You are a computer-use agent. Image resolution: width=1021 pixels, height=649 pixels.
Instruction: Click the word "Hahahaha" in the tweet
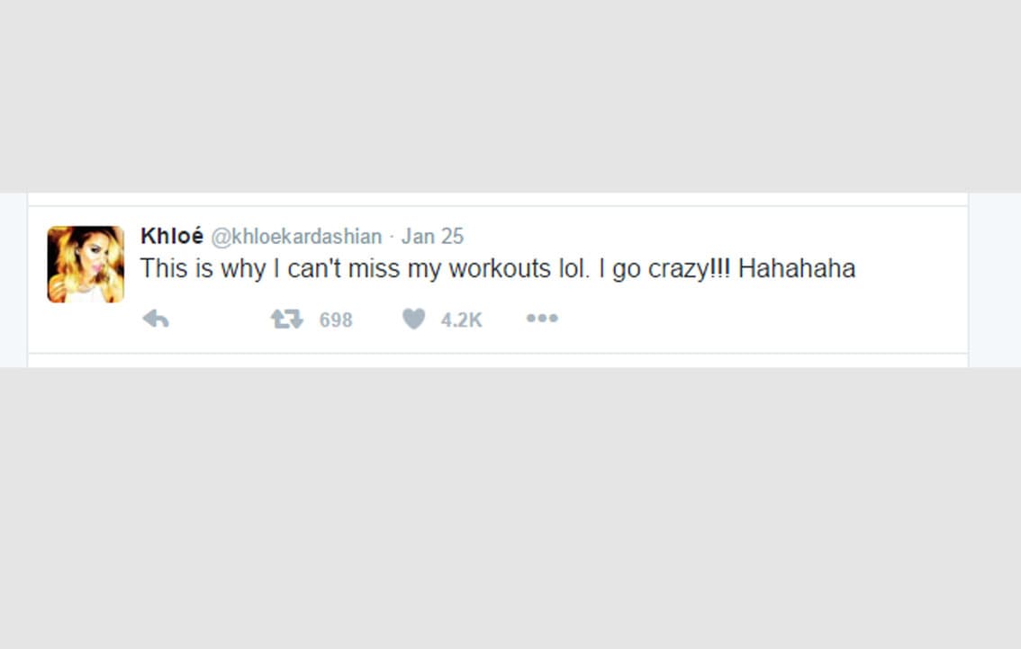pyautogui.click(x=797, y=268)
